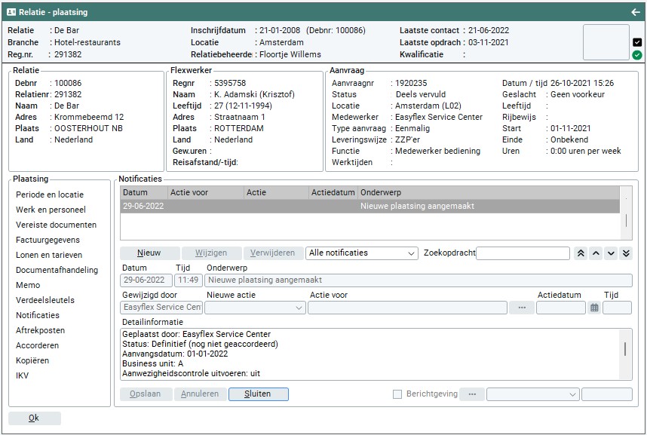Viewport: 647px width, 435px height.
Task: Jump to last notification with double-down arrows
Action: (x=626, y=253)
